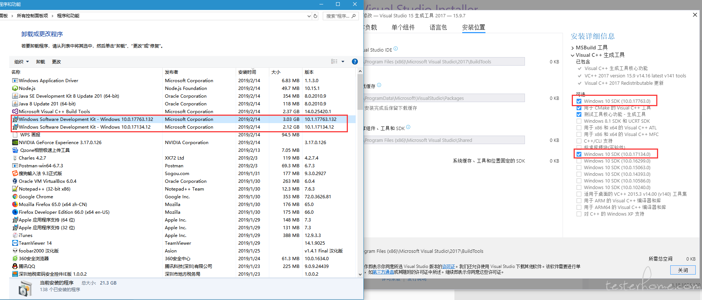Click the Node.js program icon

point(15,88)
